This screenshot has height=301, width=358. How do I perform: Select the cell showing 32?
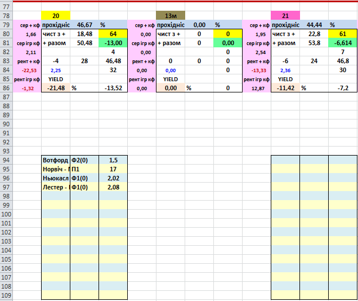[113, 70]
